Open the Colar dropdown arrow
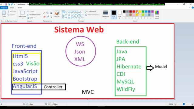Image resolution: width=194 pixels, height=109 pixels. tap(4, 18)
